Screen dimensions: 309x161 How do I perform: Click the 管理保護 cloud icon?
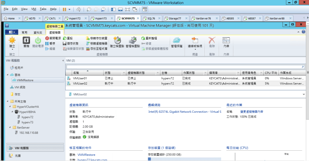pyautogui.click(x=177, y=40)
